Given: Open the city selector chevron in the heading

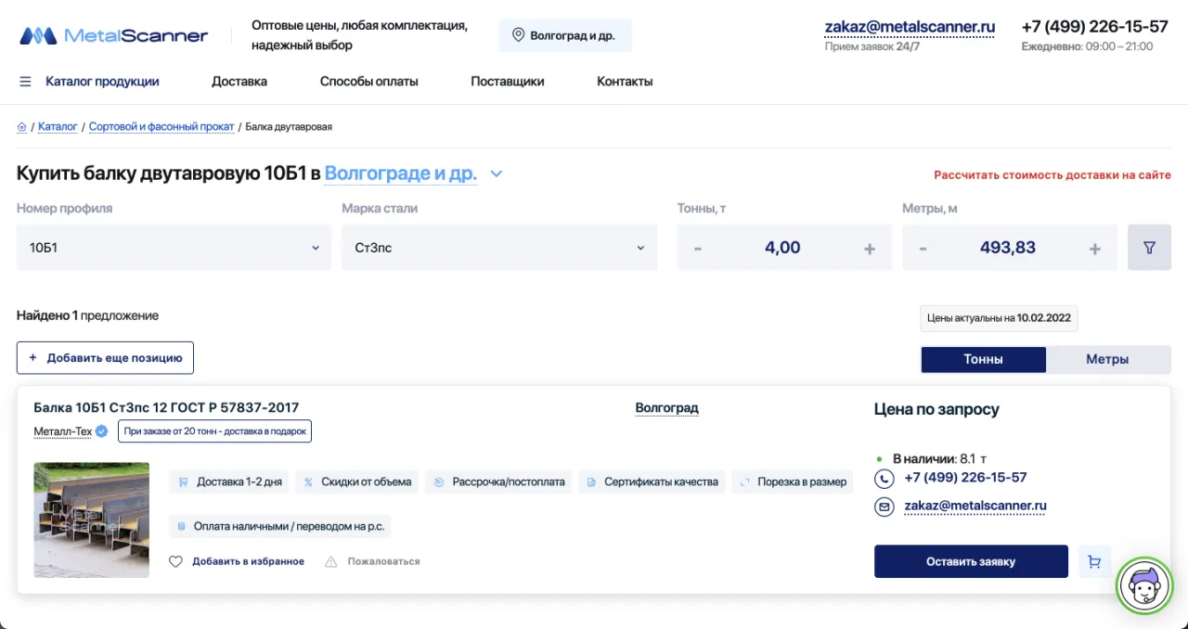Looking at the screenshot, I should tap(496, 173).
